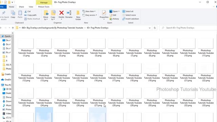
Task: Click the red Delete icon
Action: (61, 13)
